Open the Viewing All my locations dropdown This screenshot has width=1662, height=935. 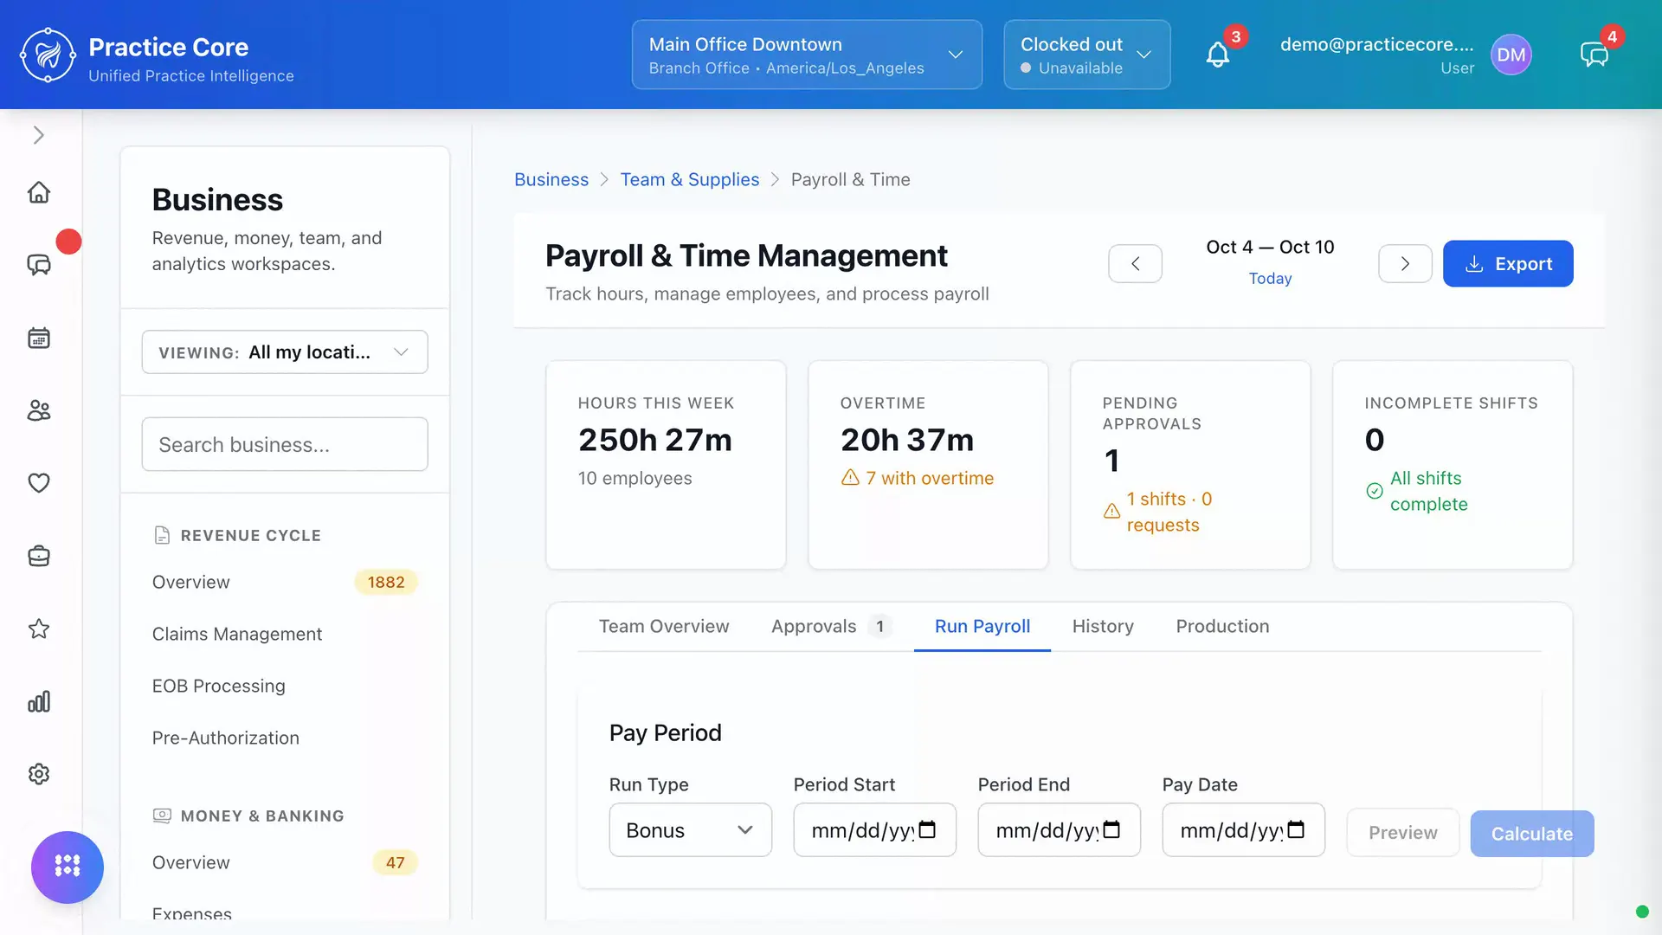285,351
